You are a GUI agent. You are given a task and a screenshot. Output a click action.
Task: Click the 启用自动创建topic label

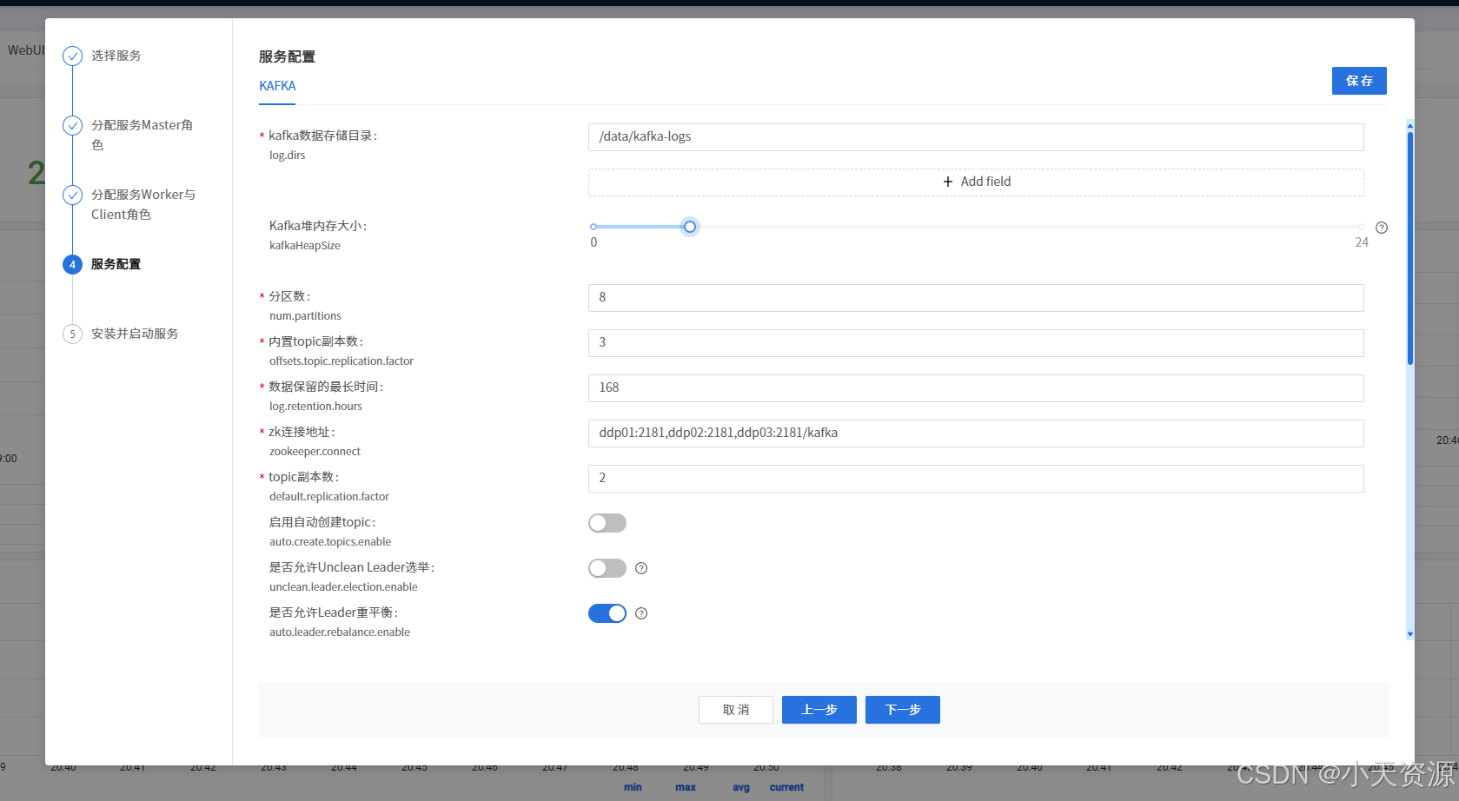[322, 522]
